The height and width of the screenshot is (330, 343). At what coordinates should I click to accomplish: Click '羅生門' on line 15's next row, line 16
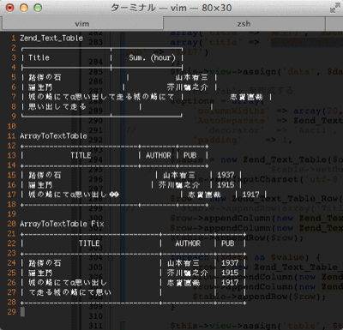tap(40, 185)
